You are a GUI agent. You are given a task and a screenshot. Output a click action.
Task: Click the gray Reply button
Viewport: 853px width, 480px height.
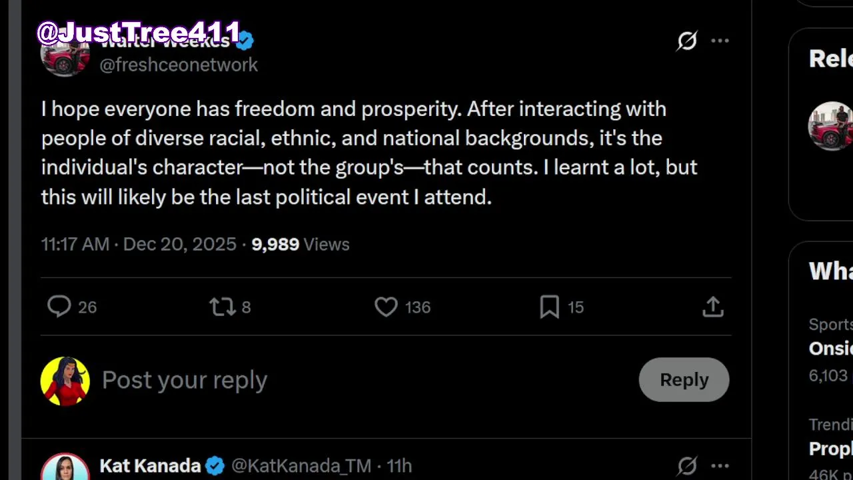[684, 379]
